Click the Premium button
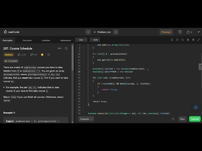 coord(166,32)
